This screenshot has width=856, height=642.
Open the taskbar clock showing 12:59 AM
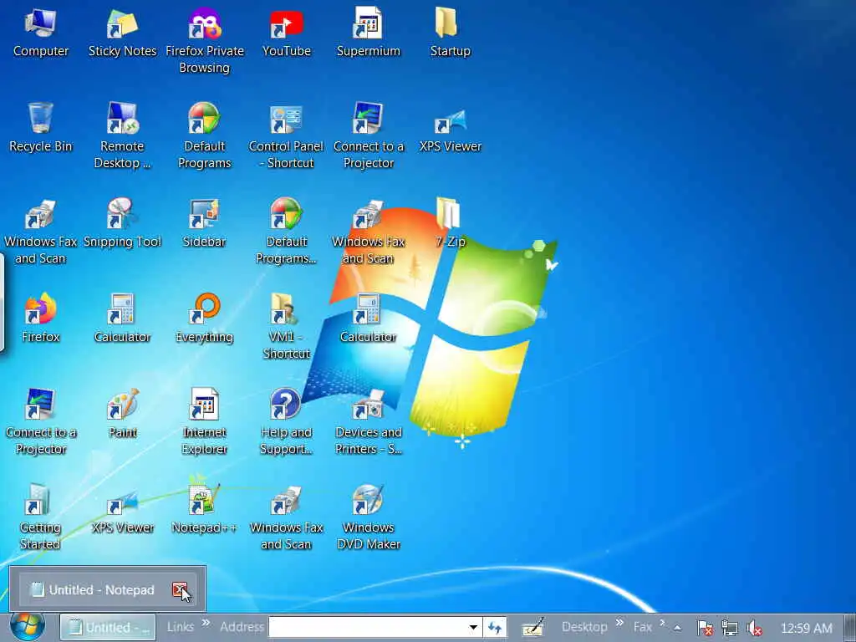point(807,629)
